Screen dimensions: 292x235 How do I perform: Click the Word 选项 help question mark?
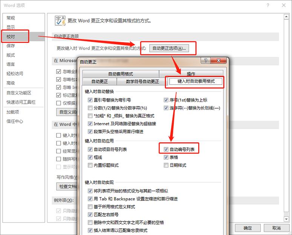268,5
